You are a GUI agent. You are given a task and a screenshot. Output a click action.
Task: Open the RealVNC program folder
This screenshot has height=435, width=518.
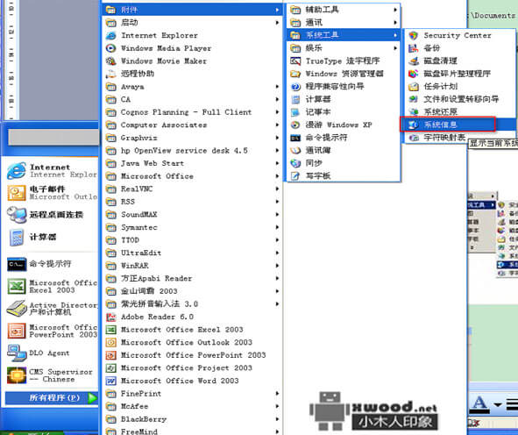click(192, 189)
